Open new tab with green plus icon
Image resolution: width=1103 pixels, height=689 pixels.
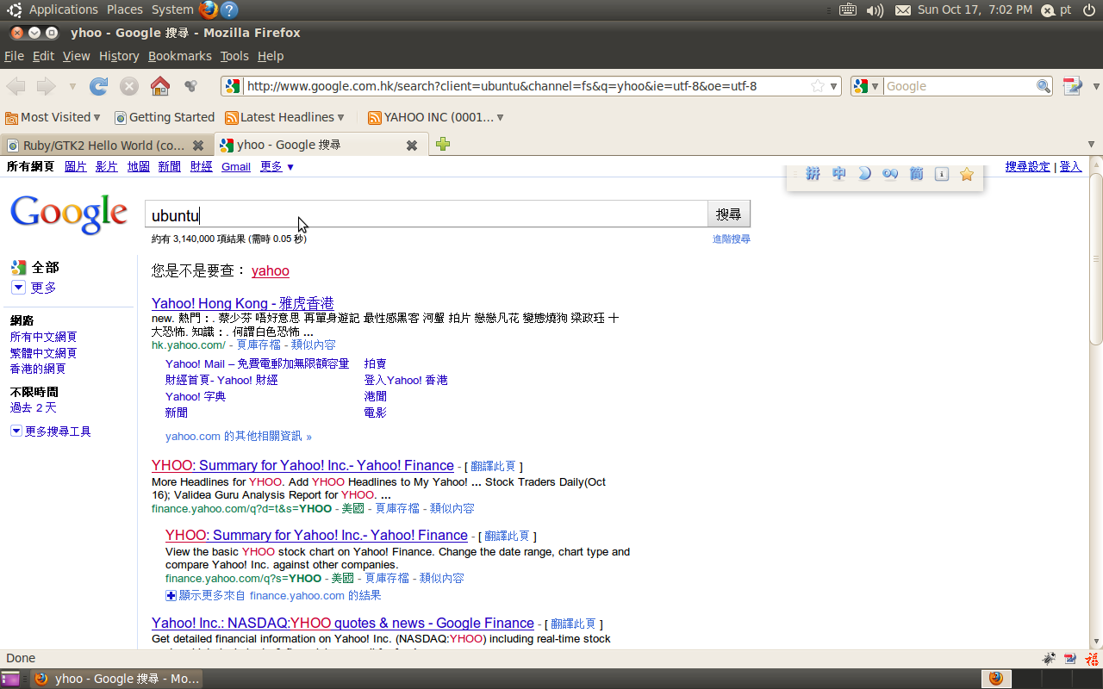coord(443,144)
